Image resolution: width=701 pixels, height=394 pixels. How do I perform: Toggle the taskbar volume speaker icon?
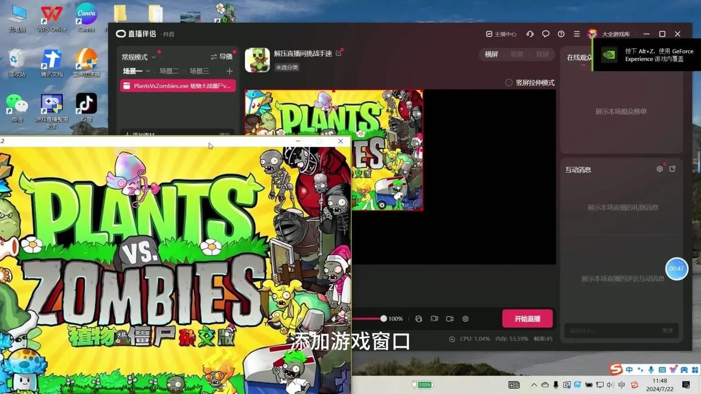(610, 385)
